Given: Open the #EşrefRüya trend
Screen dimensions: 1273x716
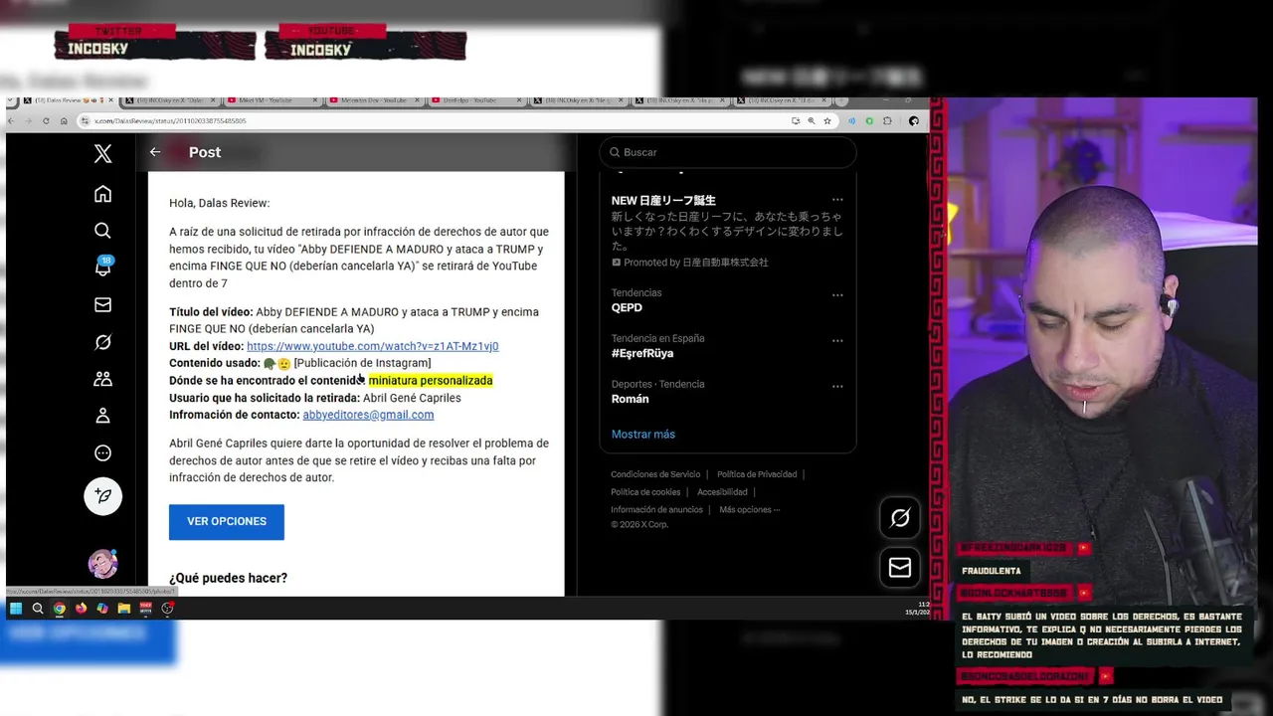Looking at the screenshot, I should click(641, 354).
